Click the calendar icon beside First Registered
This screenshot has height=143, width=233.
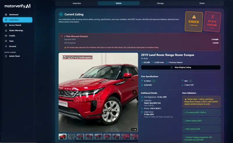[x=142, y=97]
